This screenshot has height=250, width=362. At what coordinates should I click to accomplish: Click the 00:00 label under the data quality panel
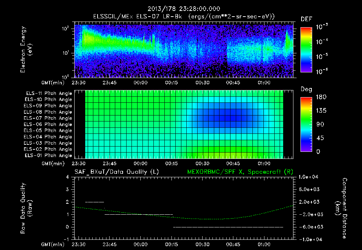[140, 244]
